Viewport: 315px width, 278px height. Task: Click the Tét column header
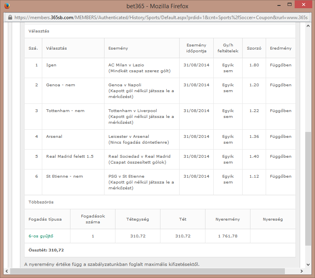coord(183,219)
